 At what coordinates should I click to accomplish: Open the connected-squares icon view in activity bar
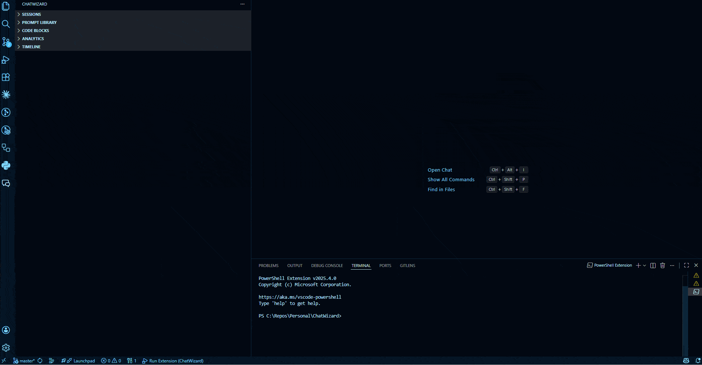point(6,148)
